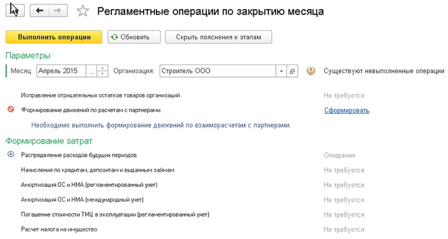The image size is (448, 239).
Task: Click red prohibited icon beside Формирование движений
Action: pos(10,109)
